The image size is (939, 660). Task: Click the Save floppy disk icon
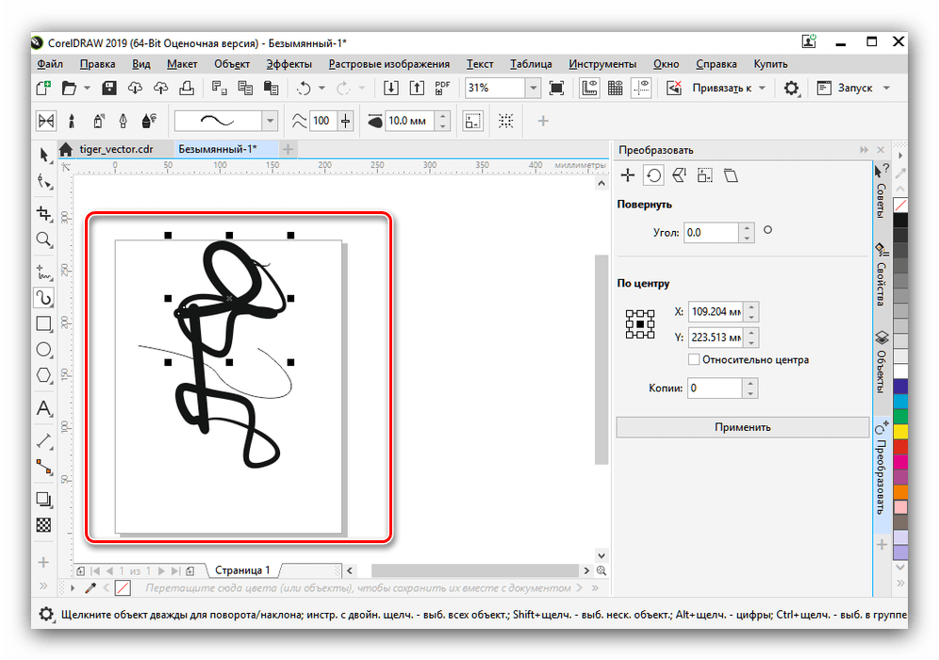tap(109, 89)
